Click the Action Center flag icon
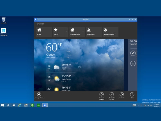 click(x=141, y=105)
